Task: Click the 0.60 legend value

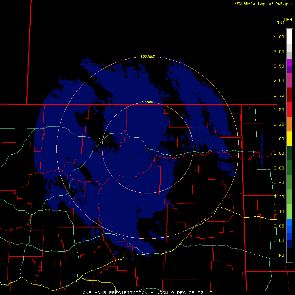Action: coord(279,168)
